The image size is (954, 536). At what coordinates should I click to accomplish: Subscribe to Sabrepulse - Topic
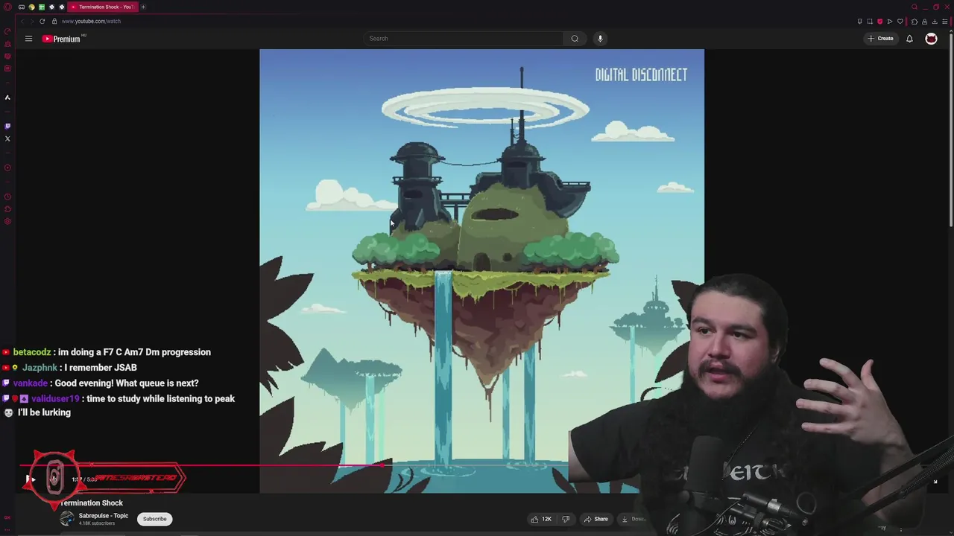tap(154, 519)
